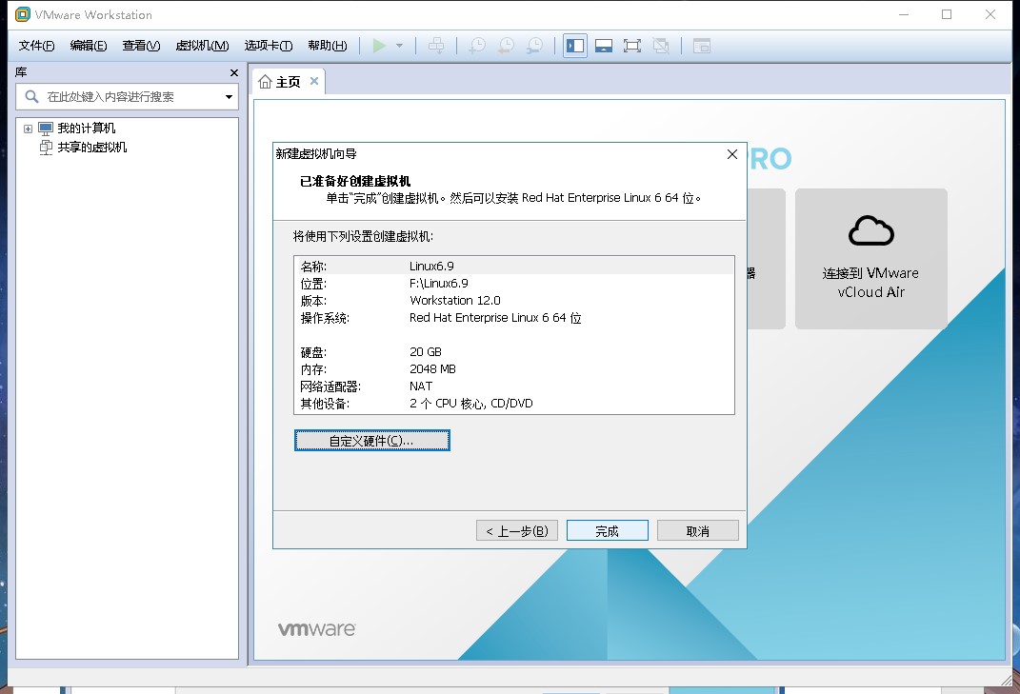The height and width of the screenshot is (694, 1020).
Task: Select the 名称 Linux6.9 settings row
Action: pos(514,266)
